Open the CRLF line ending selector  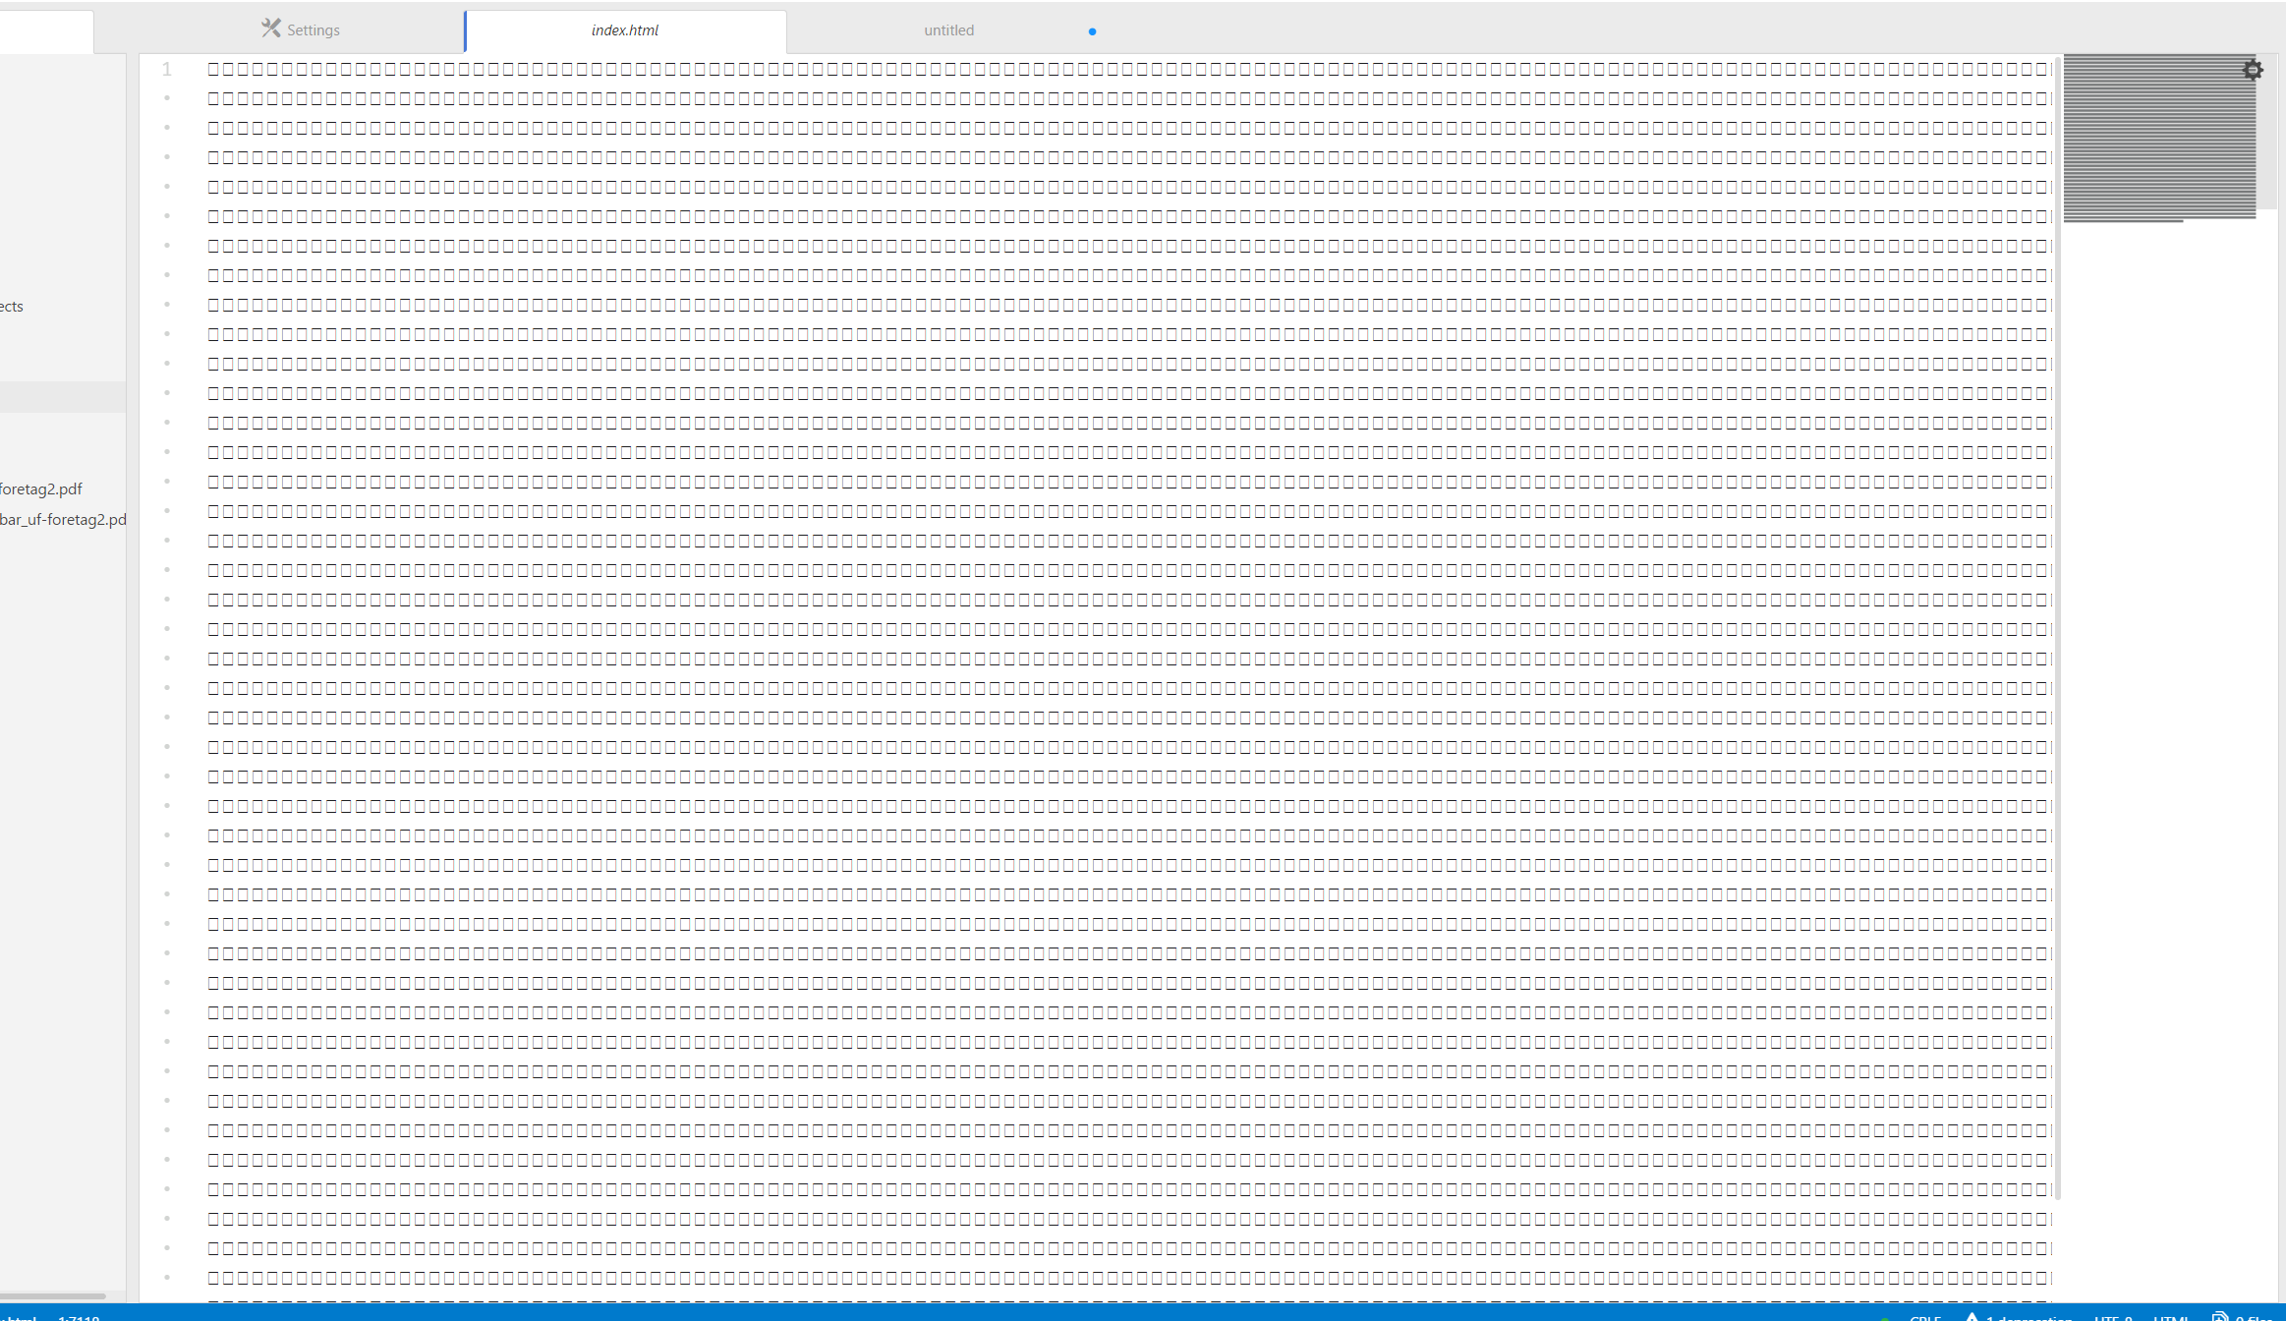pyautogui.click(x=1924, y=1317)
